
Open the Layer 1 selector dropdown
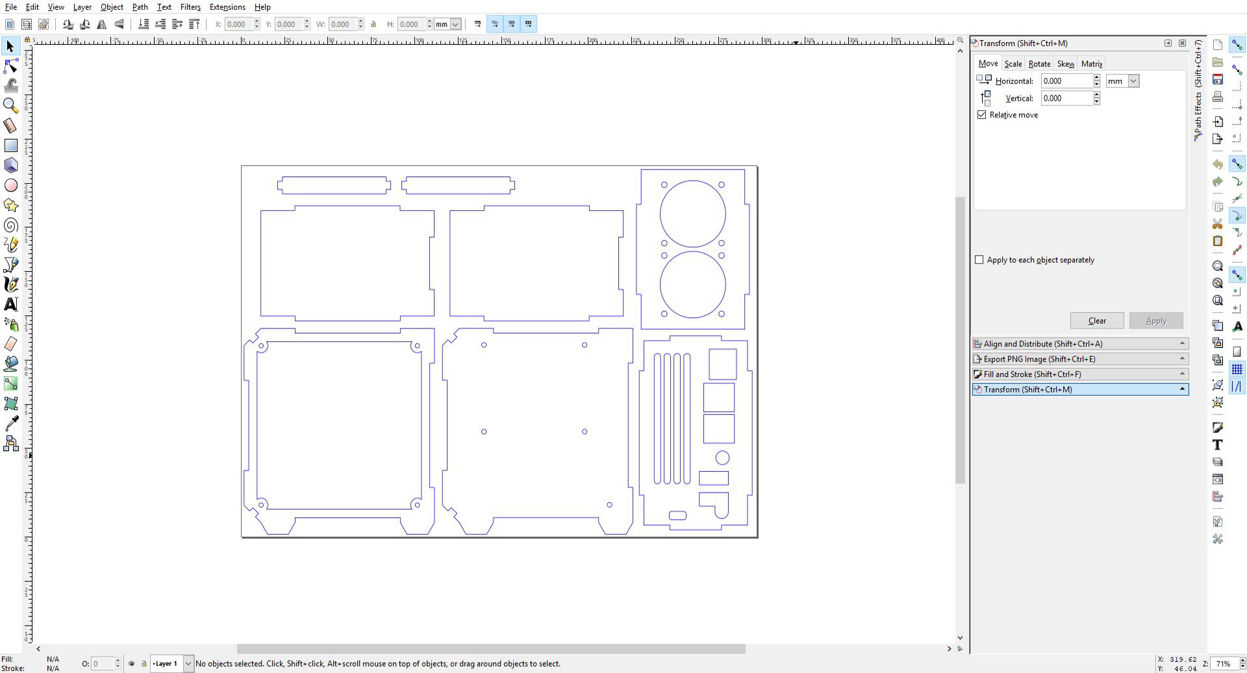188,663
